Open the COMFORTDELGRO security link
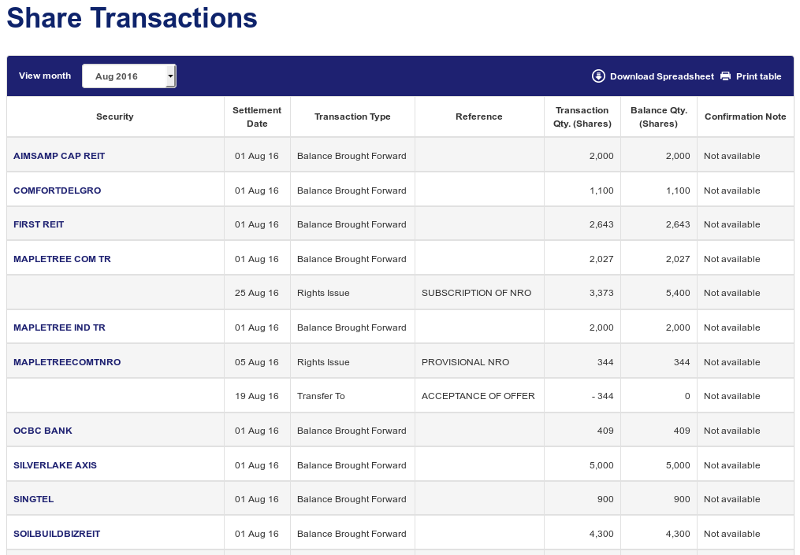 pos(57,191)
